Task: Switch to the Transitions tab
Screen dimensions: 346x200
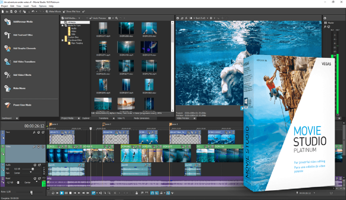Action: coord(104,118)
